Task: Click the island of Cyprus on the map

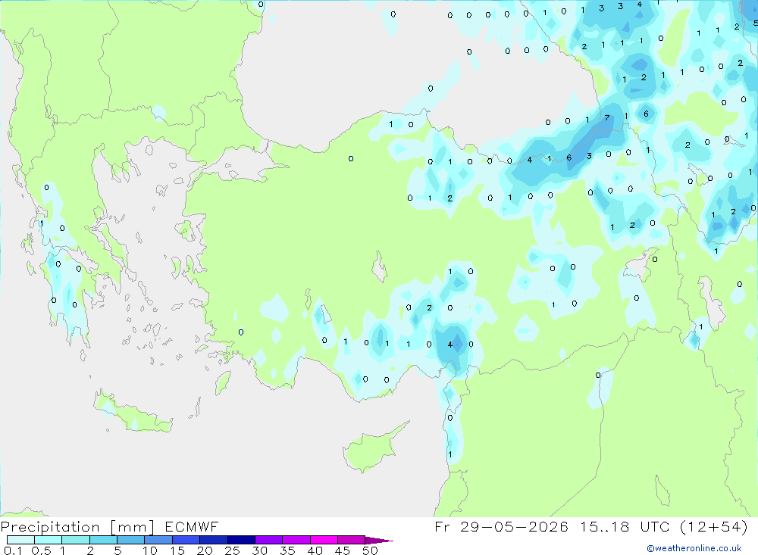Action: point(371,449)
